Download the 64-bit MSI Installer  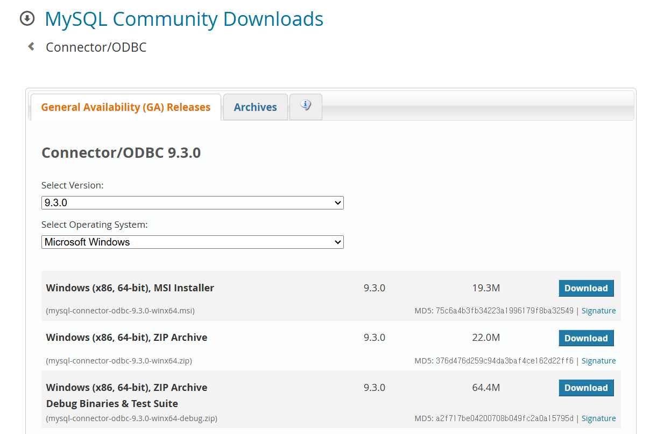pyautogui.click(x=586, y=288)
